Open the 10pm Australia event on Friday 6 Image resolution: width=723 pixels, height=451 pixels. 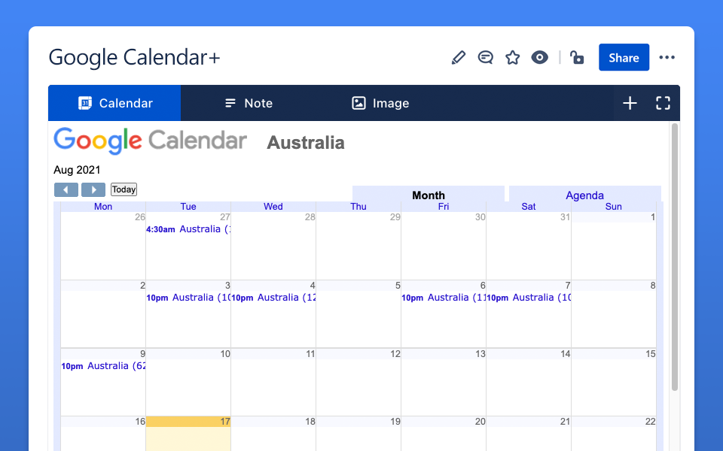click(x=444, y=298)
